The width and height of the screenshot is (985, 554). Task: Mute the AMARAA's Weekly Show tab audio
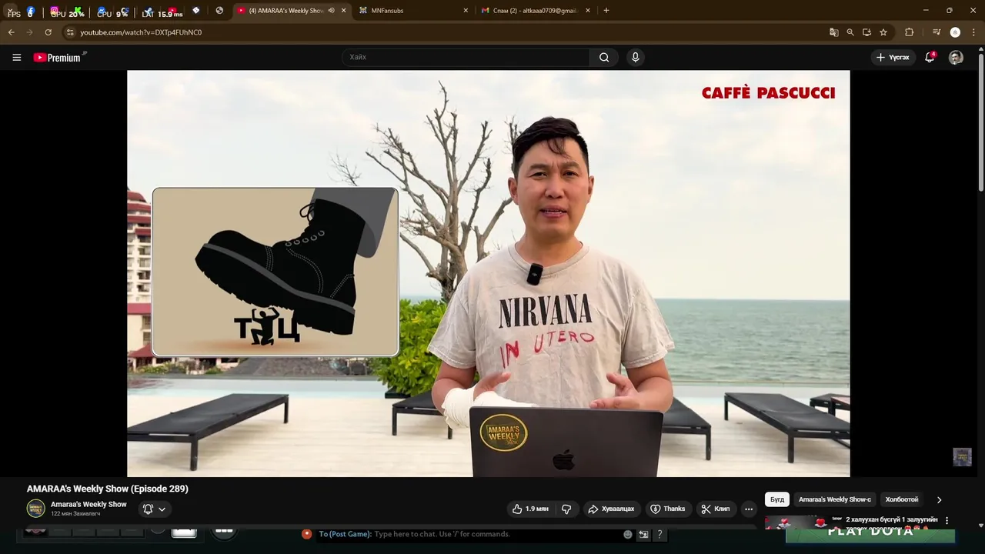click(x=331, y=11)
